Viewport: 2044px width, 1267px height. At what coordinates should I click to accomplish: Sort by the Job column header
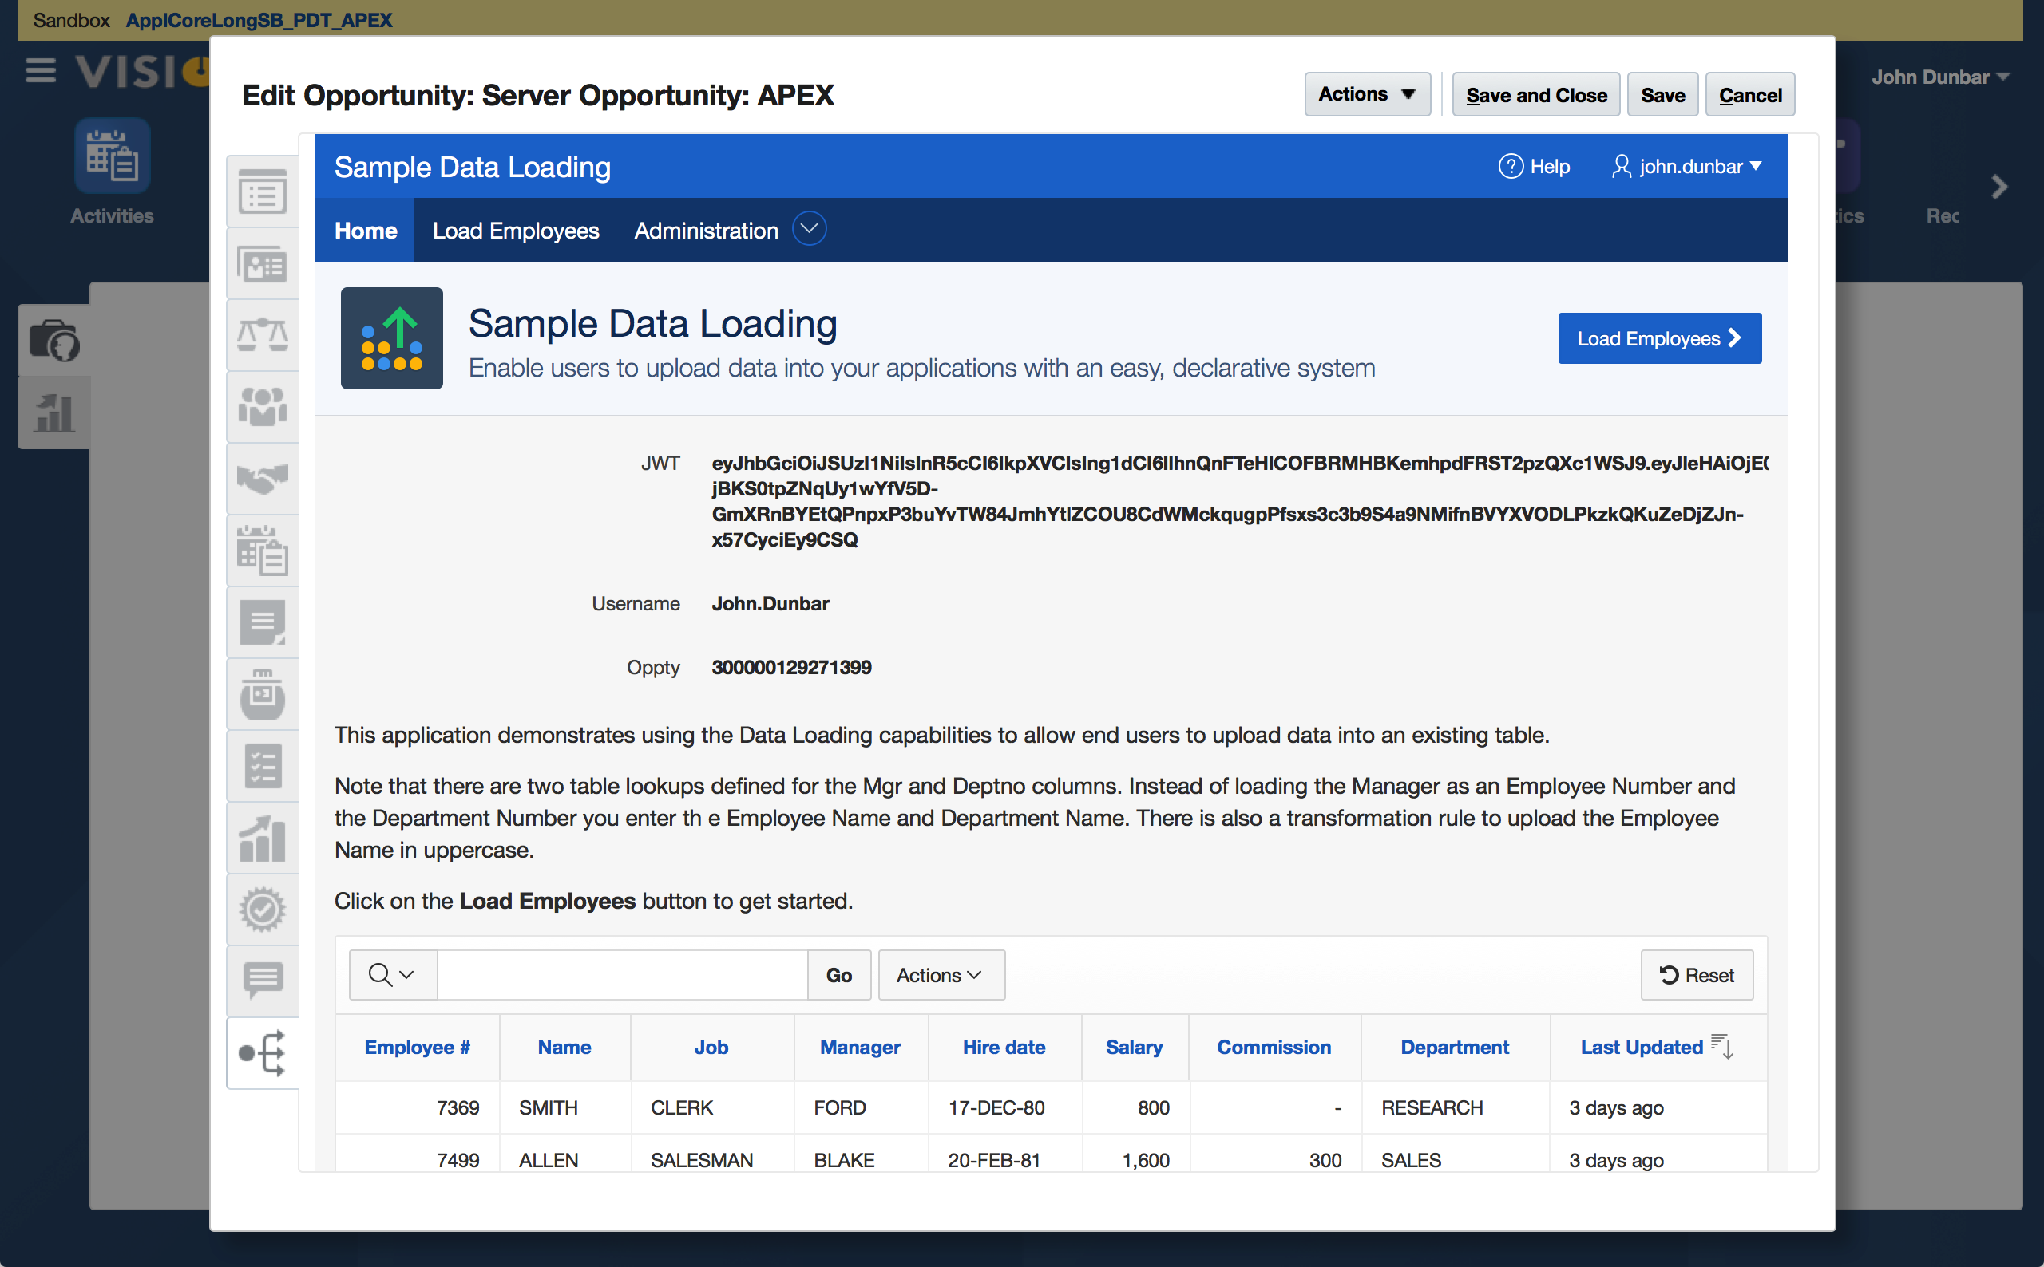pyautogui.click(x=711, y=1047)
